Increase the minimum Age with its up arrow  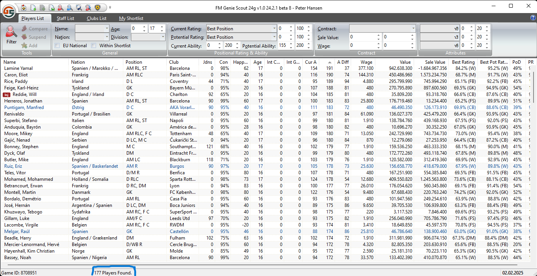[144, 27]
